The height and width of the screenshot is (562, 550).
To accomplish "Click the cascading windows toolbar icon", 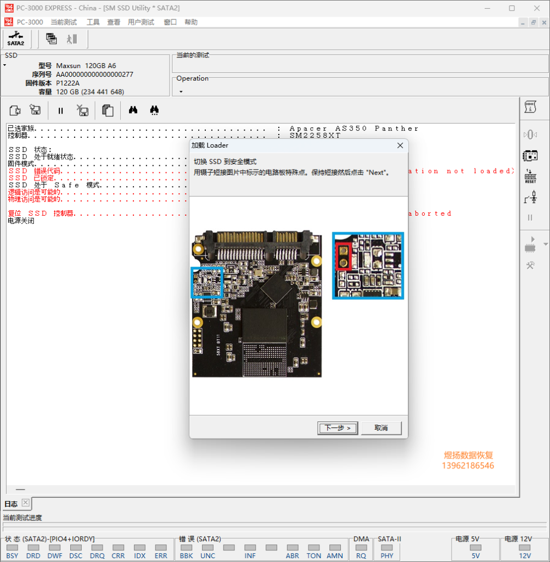I will coord(51,38).
